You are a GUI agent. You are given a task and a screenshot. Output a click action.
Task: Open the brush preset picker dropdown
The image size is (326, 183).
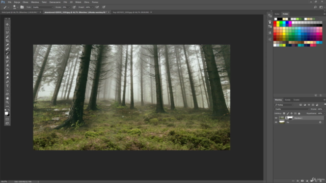point(18,7)
